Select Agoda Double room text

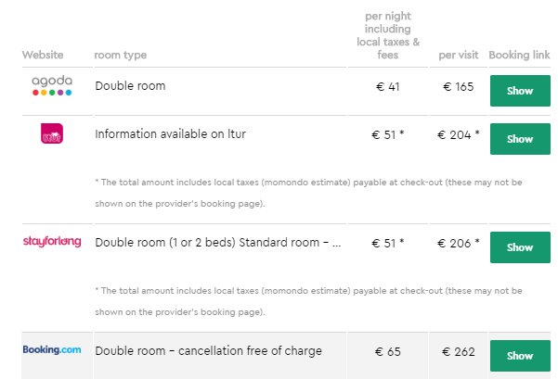point(130,86)
